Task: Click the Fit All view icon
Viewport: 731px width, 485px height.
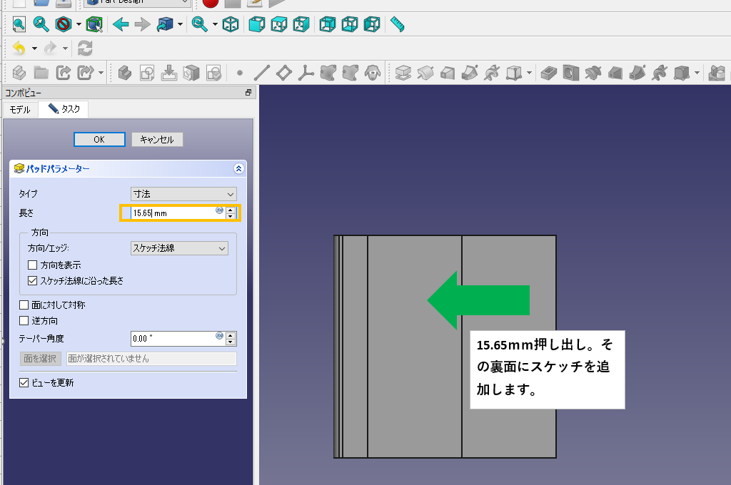Action: tap(19, 24)
